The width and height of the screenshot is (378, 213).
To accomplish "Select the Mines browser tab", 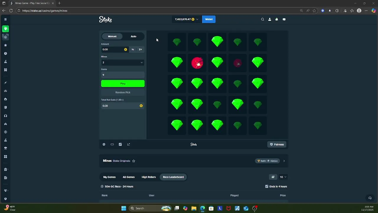I will coord(32,3).
